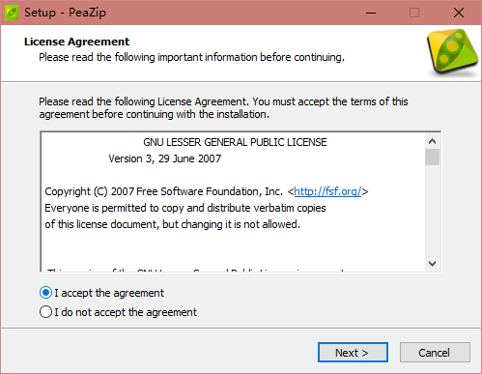Click the License Agreement heading

tap(76, 42)
